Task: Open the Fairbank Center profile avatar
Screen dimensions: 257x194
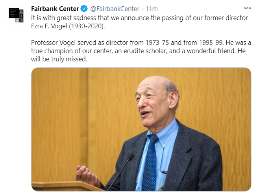Action: point(16,15)
